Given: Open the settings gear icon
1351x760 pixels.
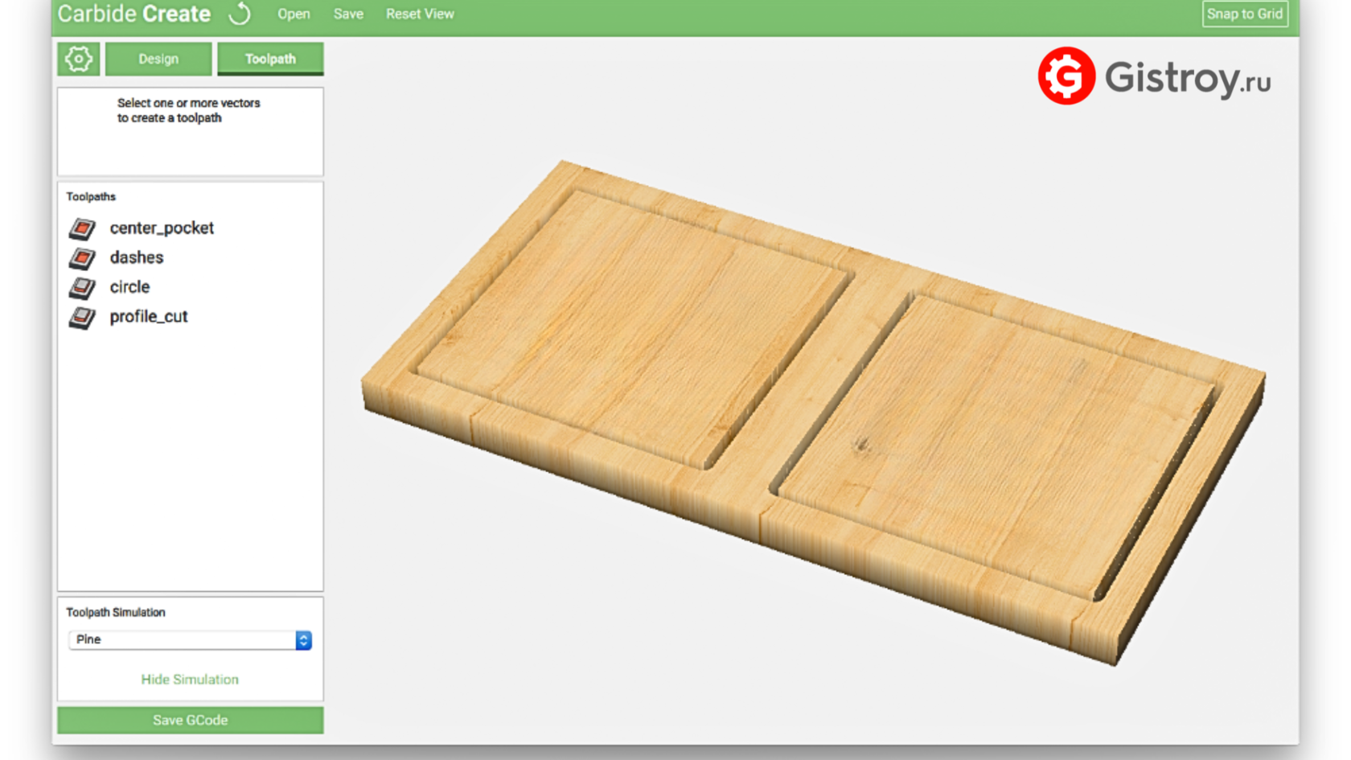Looking at the screenshot, I should (79, 59).
